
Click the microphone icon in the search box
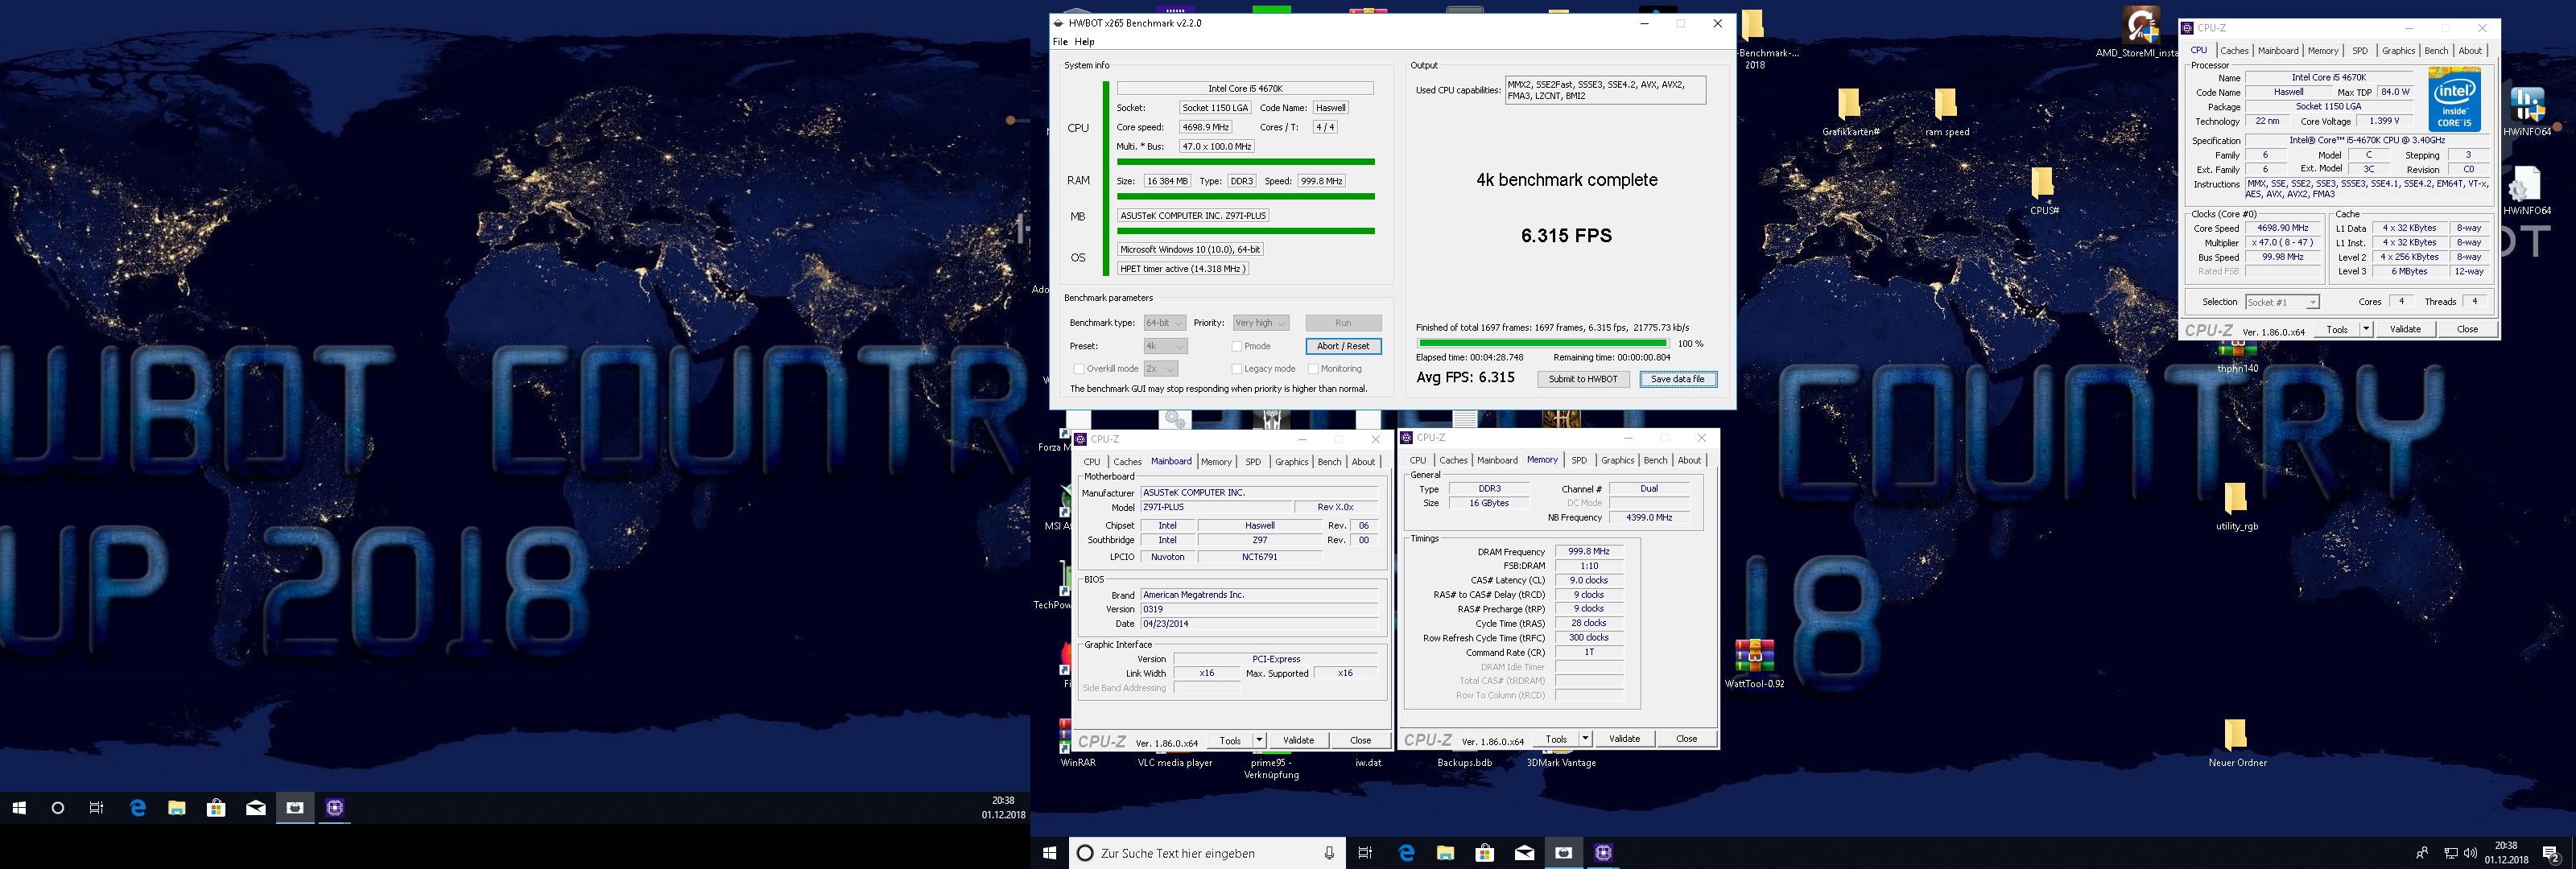1329,853
